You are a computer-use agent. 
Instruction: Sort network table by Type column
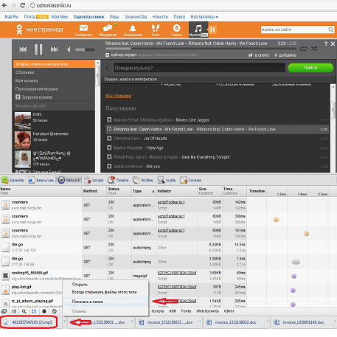pyautogui.click(x=144, y=191)
